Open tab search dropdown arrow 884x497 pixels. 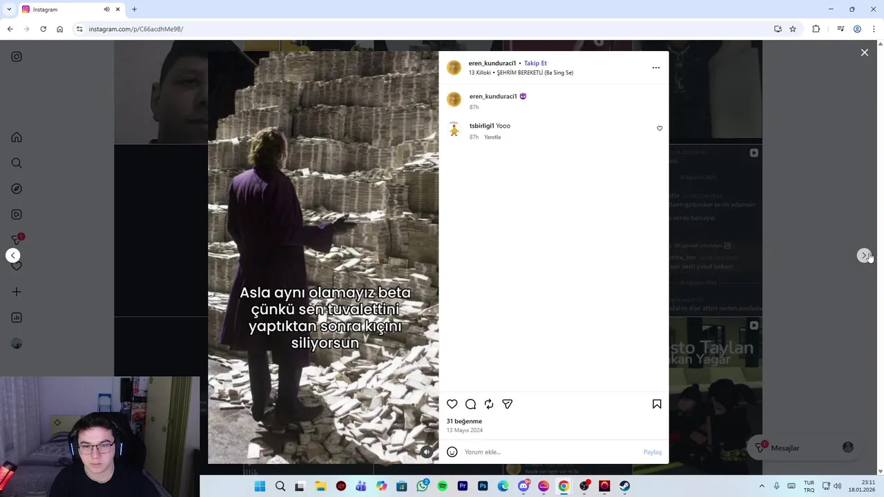point(8,10)
